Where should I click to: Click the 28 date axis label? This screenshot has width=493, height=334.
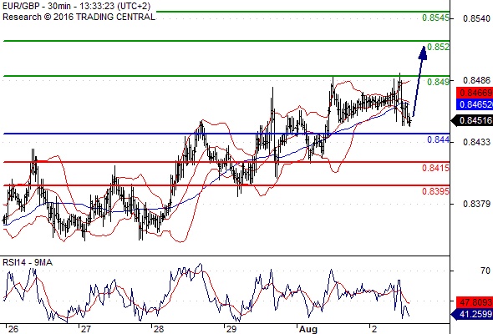(x=159, y=329)
